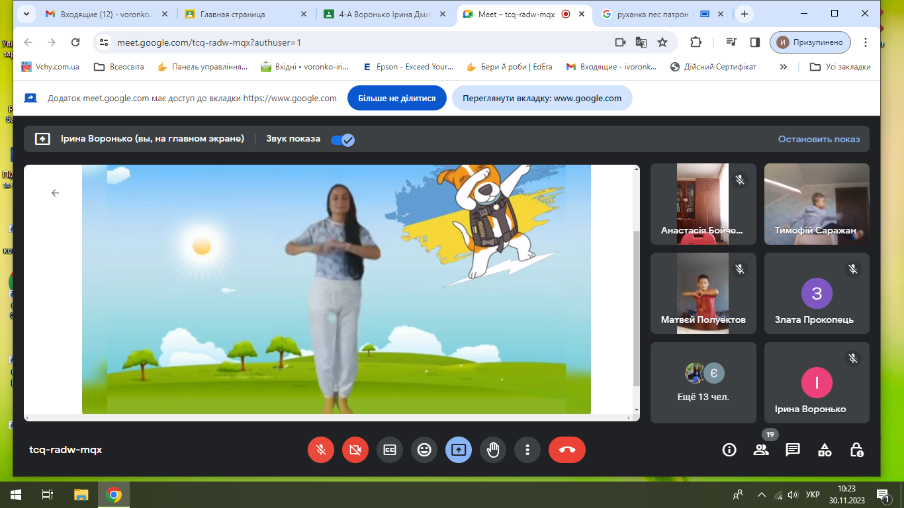The image size is (904, 508).
Task: Switch to the Главная страница tab
Action: click(x=245, y=14)
